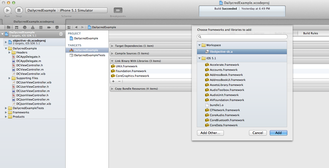Click DailycredExample in the jump bar

point(102,27)
